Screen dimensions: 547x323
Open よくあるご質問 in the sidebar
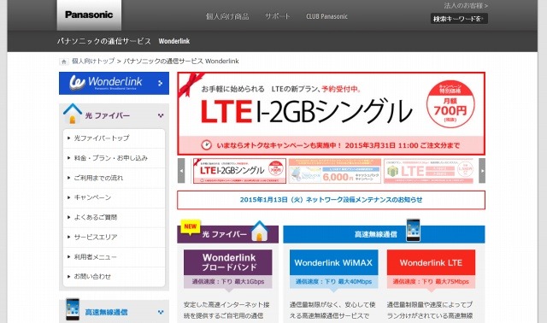(x=114, y=217)
